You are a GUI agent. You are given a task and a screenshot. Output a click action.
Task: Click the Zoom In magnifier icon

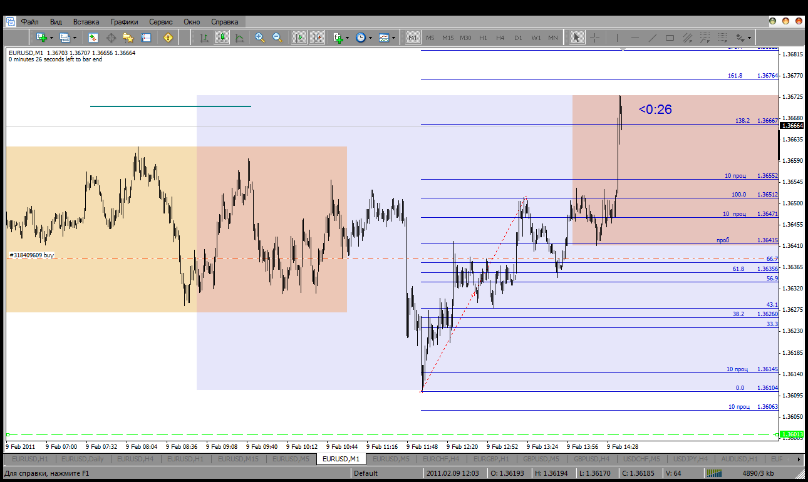pyautogui.click(x=260, y=38)
